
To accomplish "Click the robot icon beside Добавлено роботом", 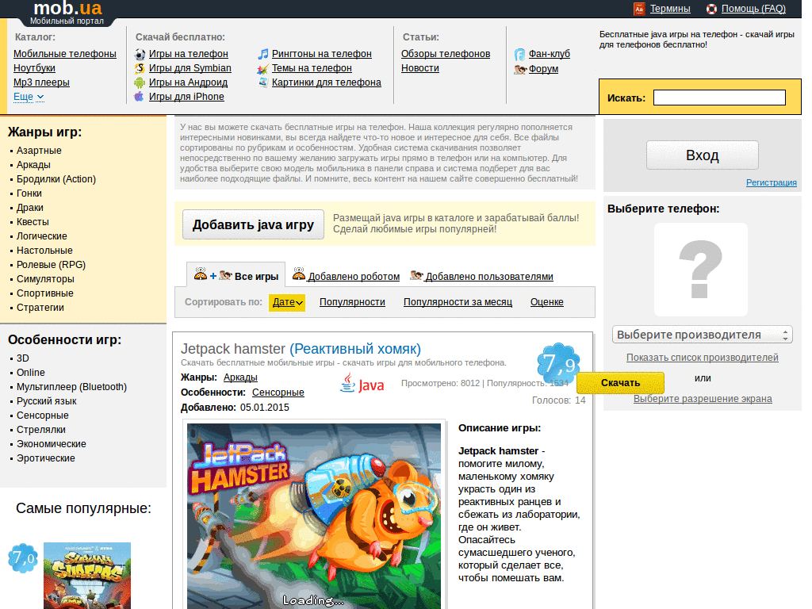I will (299, 274).
